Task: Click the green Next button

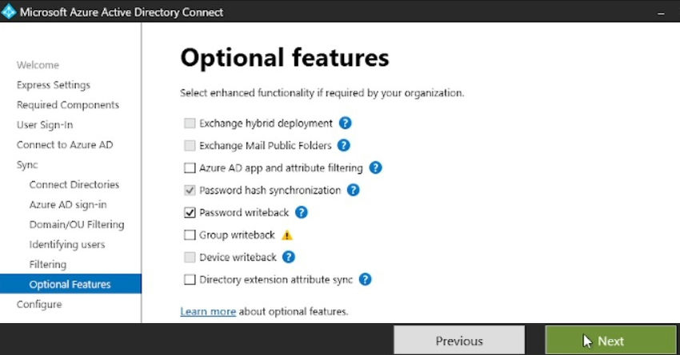Action: pos(610,341)
